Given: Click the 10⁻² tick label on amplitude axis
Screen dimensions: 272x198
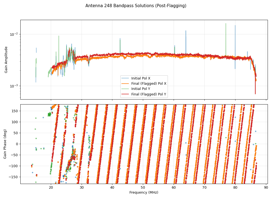Looking at the screenshot, I should pos(14,34).
